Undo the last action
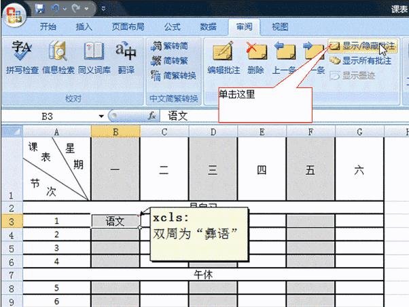This screenshot has width=409, height=307. coord(56,9)
